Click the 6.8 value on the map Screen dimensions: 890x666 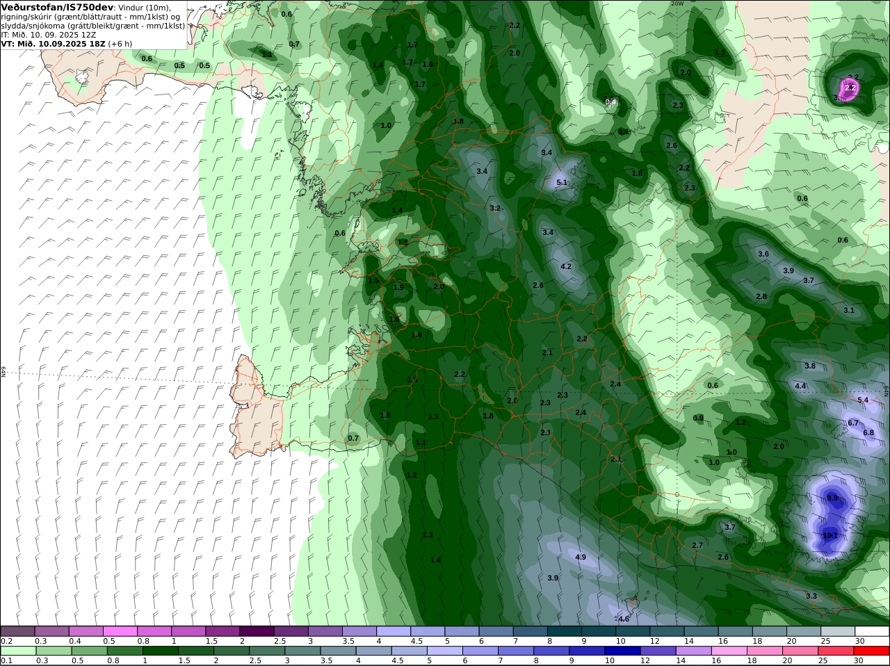pos(868,432)
